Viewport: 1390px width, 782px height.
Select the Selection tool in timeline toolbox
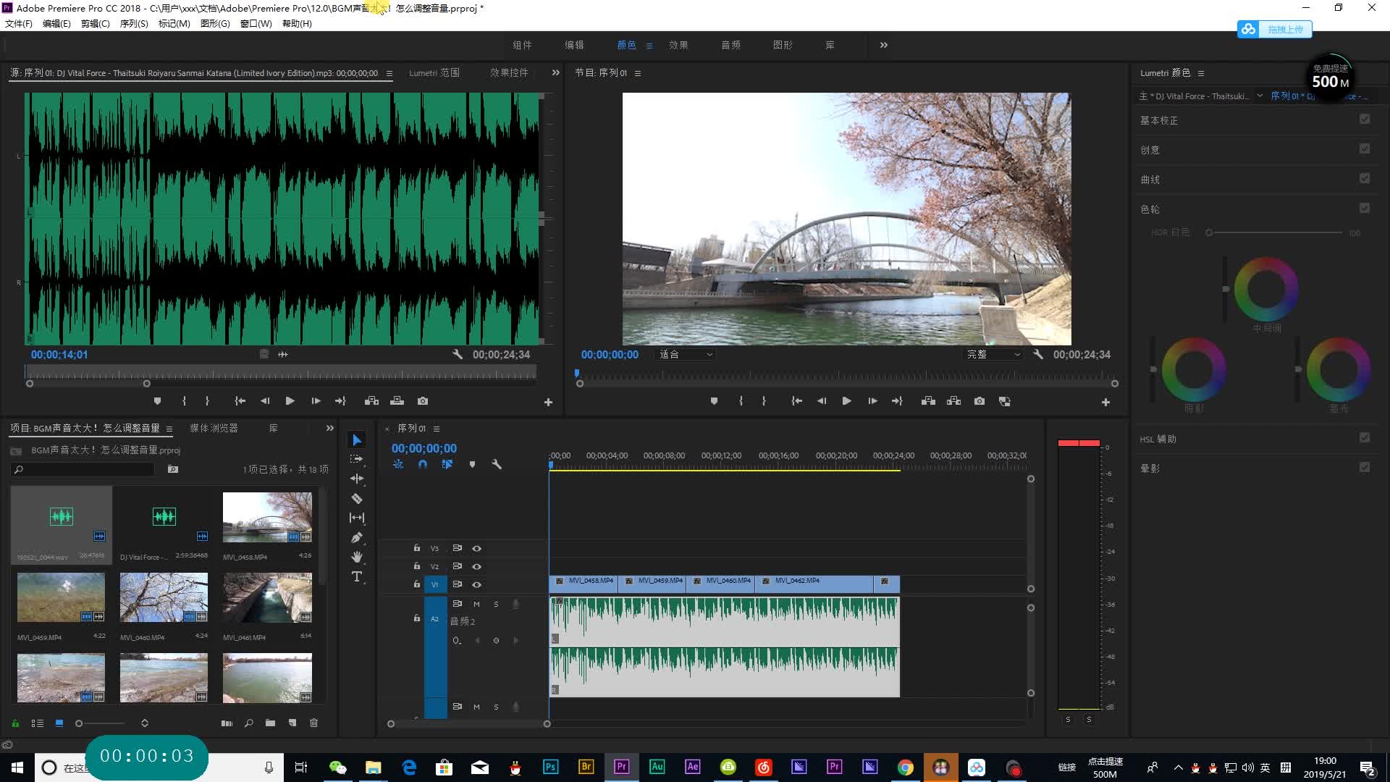[357, 440]
